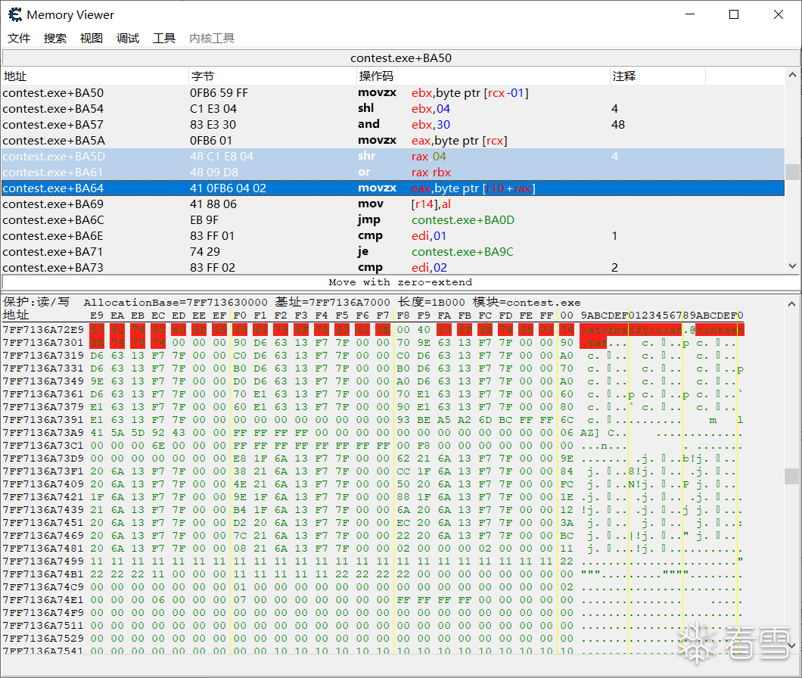The image size is (802, 678).
Task: Click hex row address 7FF7136A73C1
Action: 43,446
